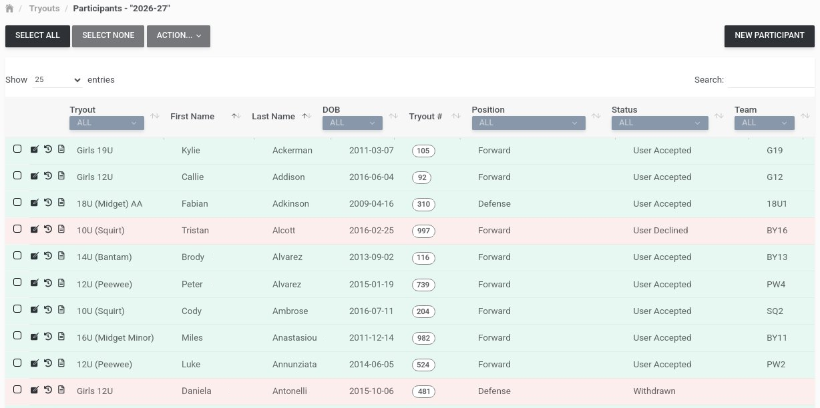Open the Status filter dropdown

(660, 123)
